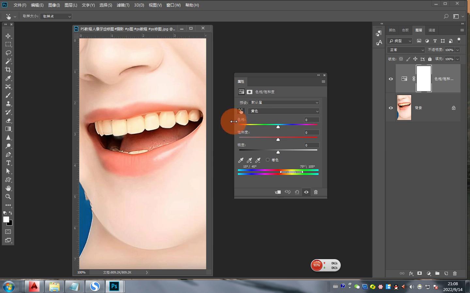
Task: Open the 黄色 color range dropdown
Action: 283,111
